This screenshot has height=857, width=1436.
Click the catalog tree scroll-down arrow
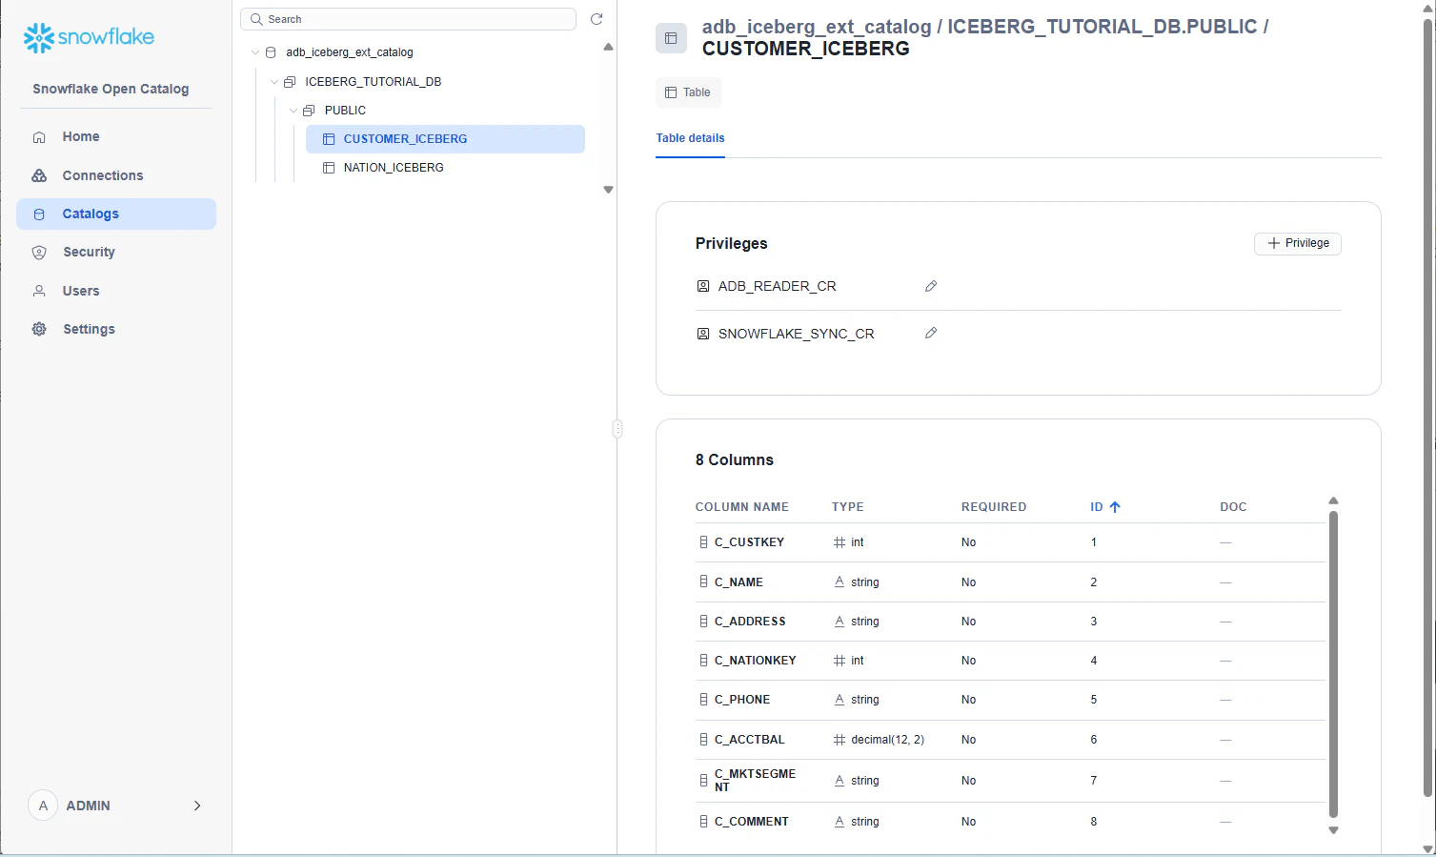[x=608, y=190]
